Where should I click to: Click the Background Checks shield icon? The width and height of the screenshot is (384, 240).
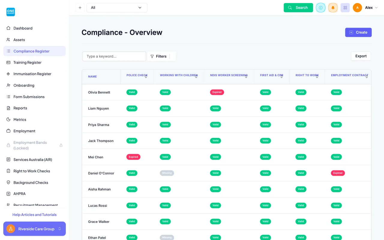(8, 182)
